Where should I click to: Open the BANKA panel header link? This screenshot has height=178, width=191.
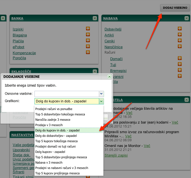pos(17,18)
